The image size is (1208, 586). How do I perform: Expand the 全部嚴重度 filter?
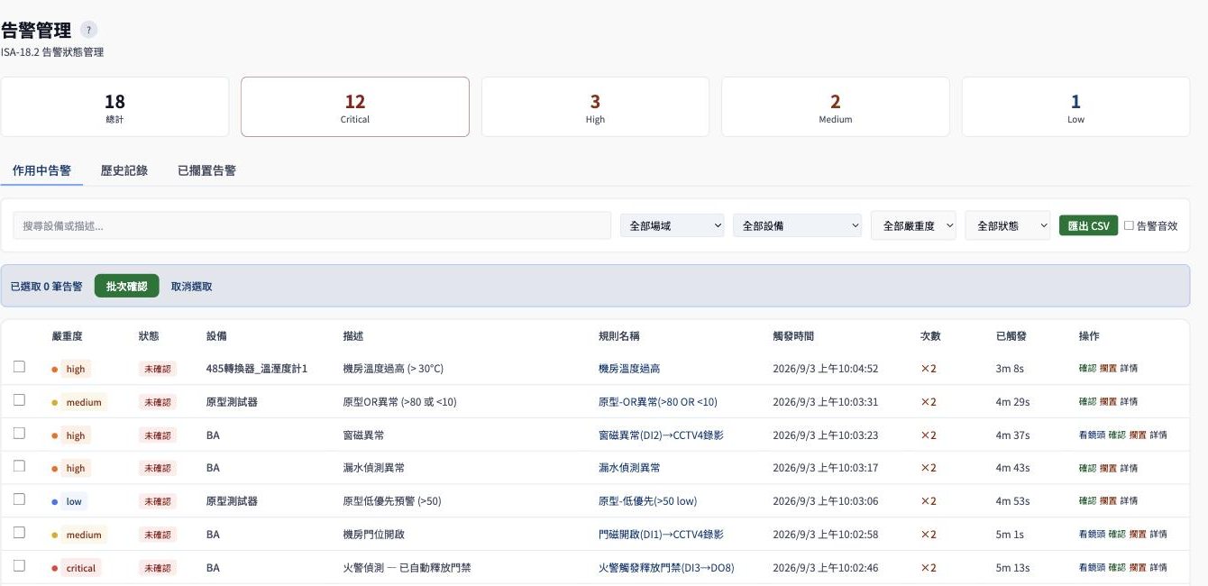pos(913,225)
